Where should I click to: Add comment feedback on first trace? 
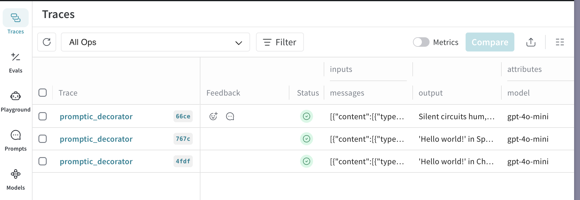tap(230, 116)
